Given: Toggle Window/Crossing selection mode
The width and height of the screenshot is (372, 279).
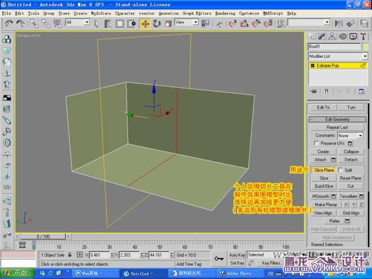Looking at the screenshot, I should (x=131, y=24).
